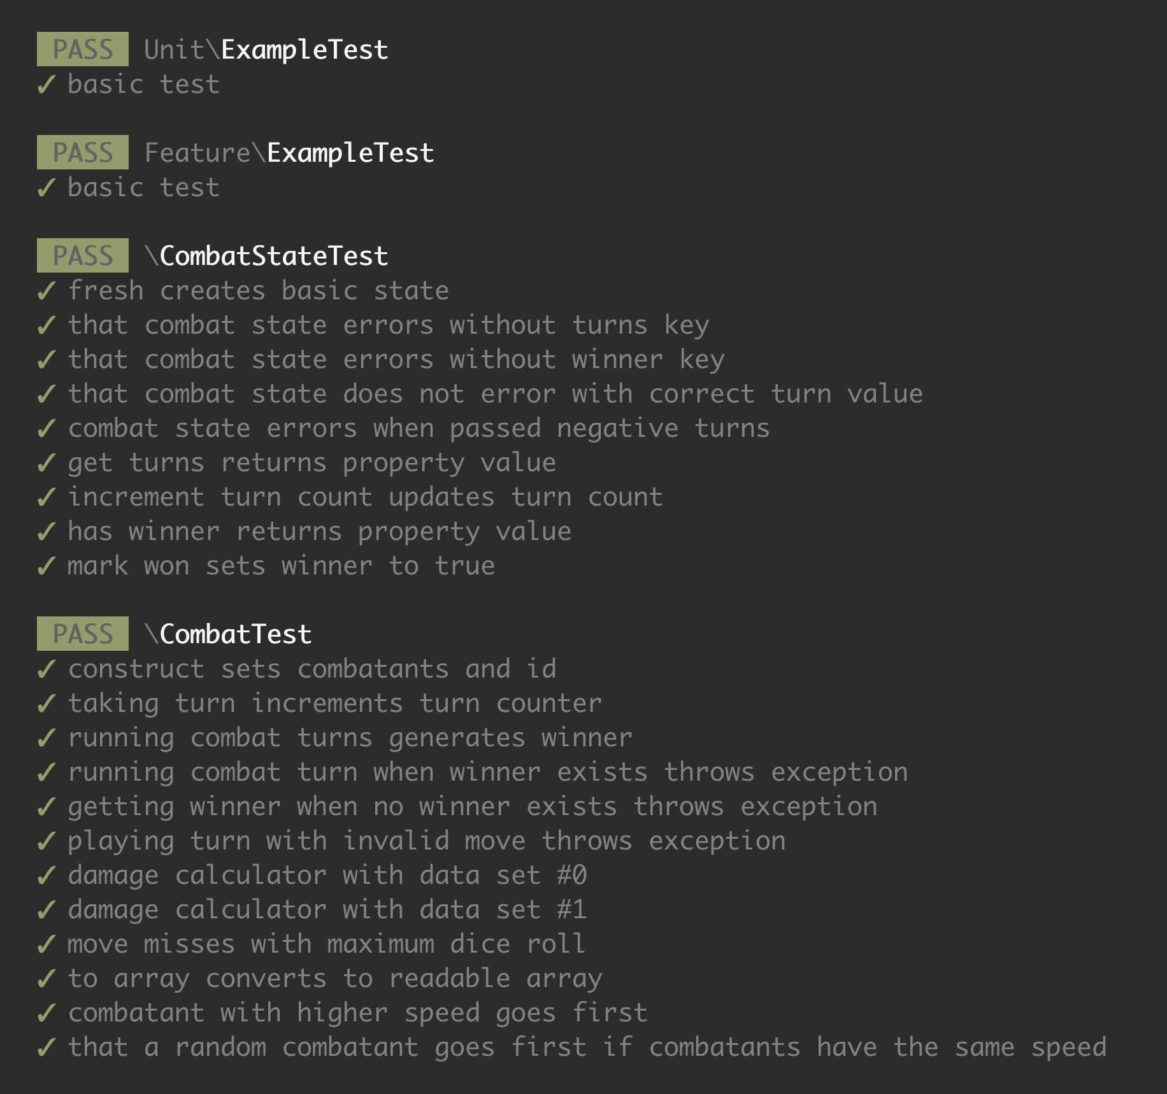Click 'running combat turns generates winner' result
The image size is (1167, 1094).
[x=350, y=738]
